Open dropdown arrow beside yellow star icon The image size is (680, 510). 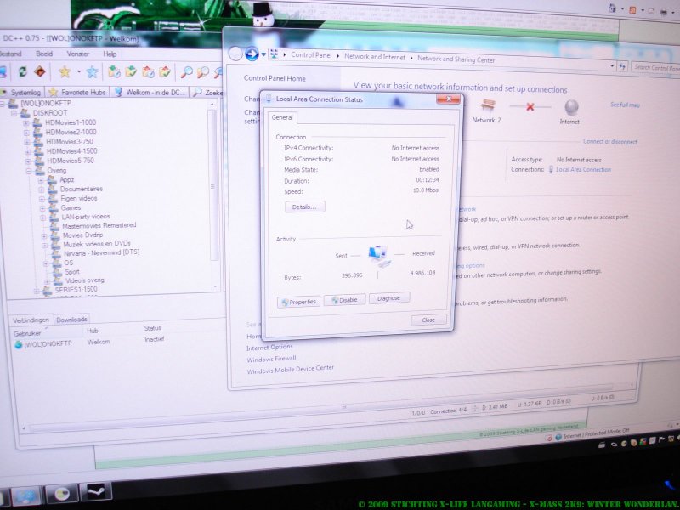click(x=79, y=71)
